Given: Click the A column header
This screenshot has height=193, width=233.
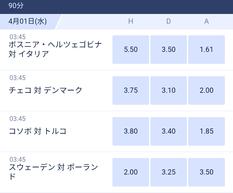Looking at the screenshot, I should pos(206,21).
